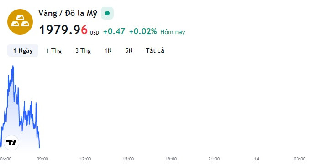Click the 14 date axis marker
The image size is (331, 165).
coord(257,159)
